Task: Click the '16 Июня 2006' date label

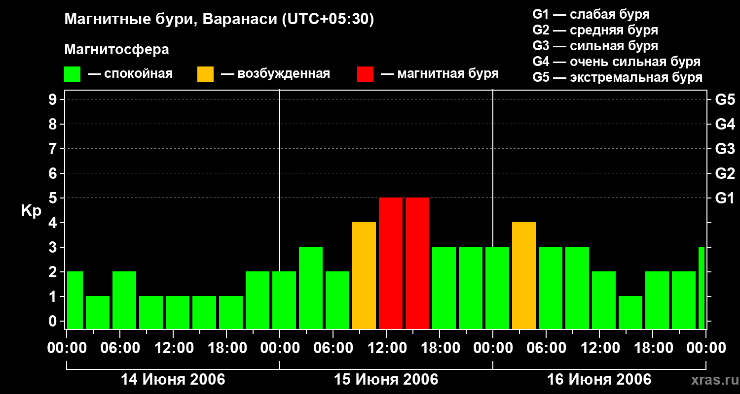Action: point(599,380)
